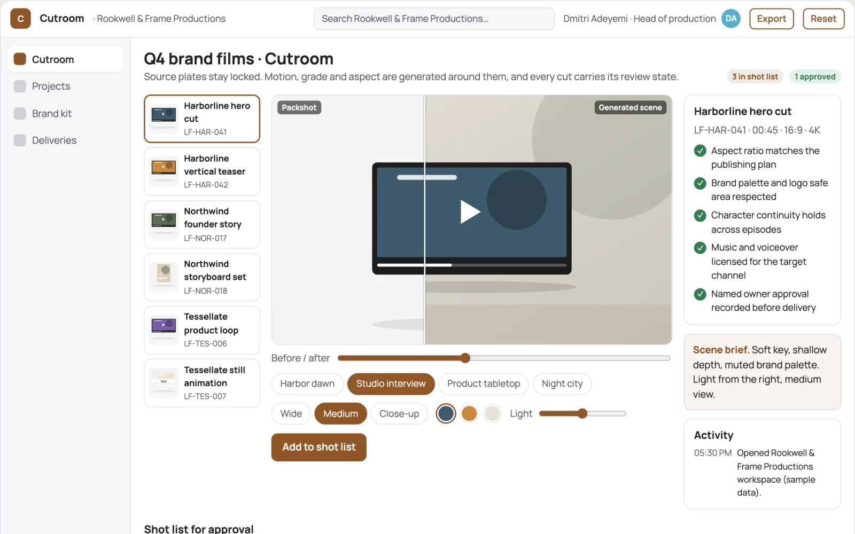Image resolution: width=855 pixels, height=534 pixels.
Task: Click the Before / after slider handle
Action: click(465, 358)
